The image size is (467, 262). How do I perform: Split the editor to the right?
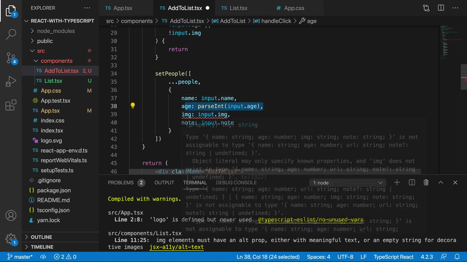(x=441, y=8)
